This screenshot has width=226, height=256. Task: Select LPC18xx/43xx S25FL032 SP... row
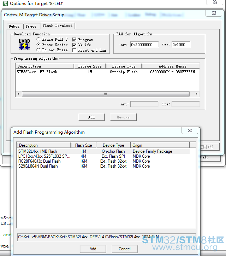coord(103,156)
